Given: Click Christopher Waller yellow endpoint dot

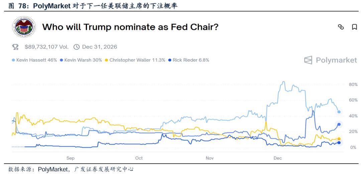Looking at the screenshot, I should click(x=339, y=139).
